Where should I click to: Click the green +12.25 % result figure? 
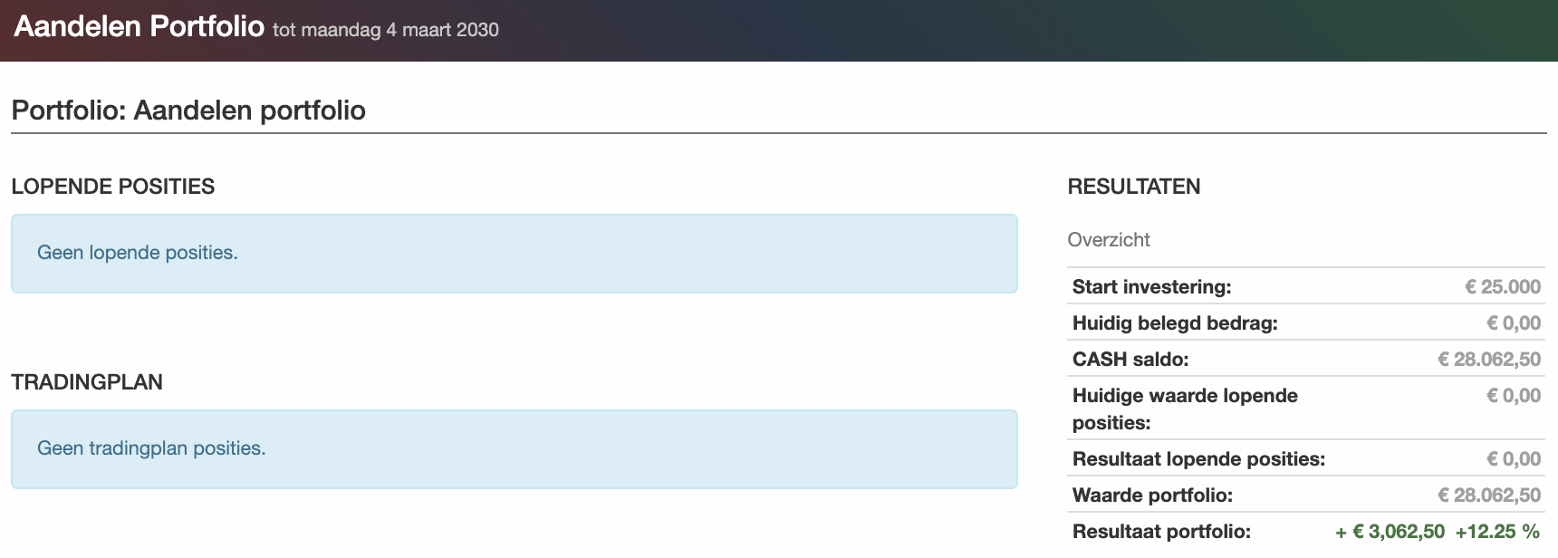(1497, 532)
